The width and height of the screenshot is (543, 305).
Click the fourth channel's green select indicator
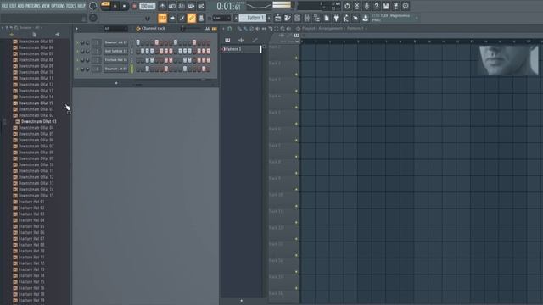[x=132, y=69]
